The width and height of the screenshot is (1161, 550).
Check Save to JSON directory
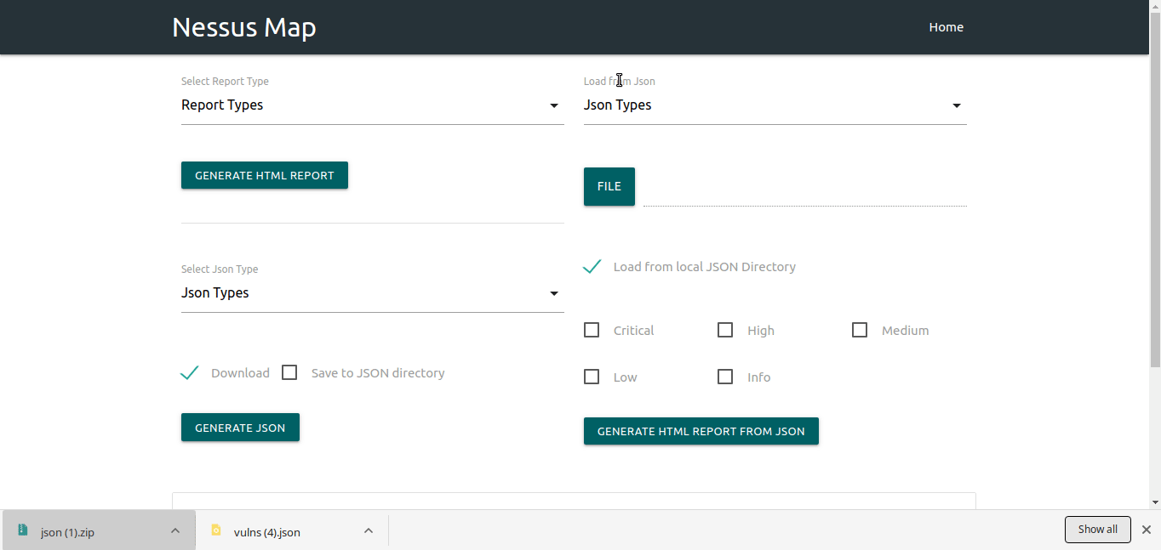point(289,372)
